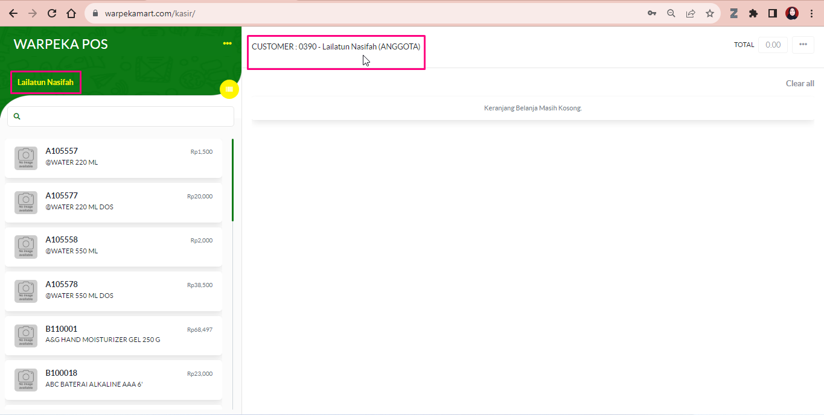
Task: Click the CUSTOMER 0390 Lailatun Nasifah label
Action: (x=336, y=46)
